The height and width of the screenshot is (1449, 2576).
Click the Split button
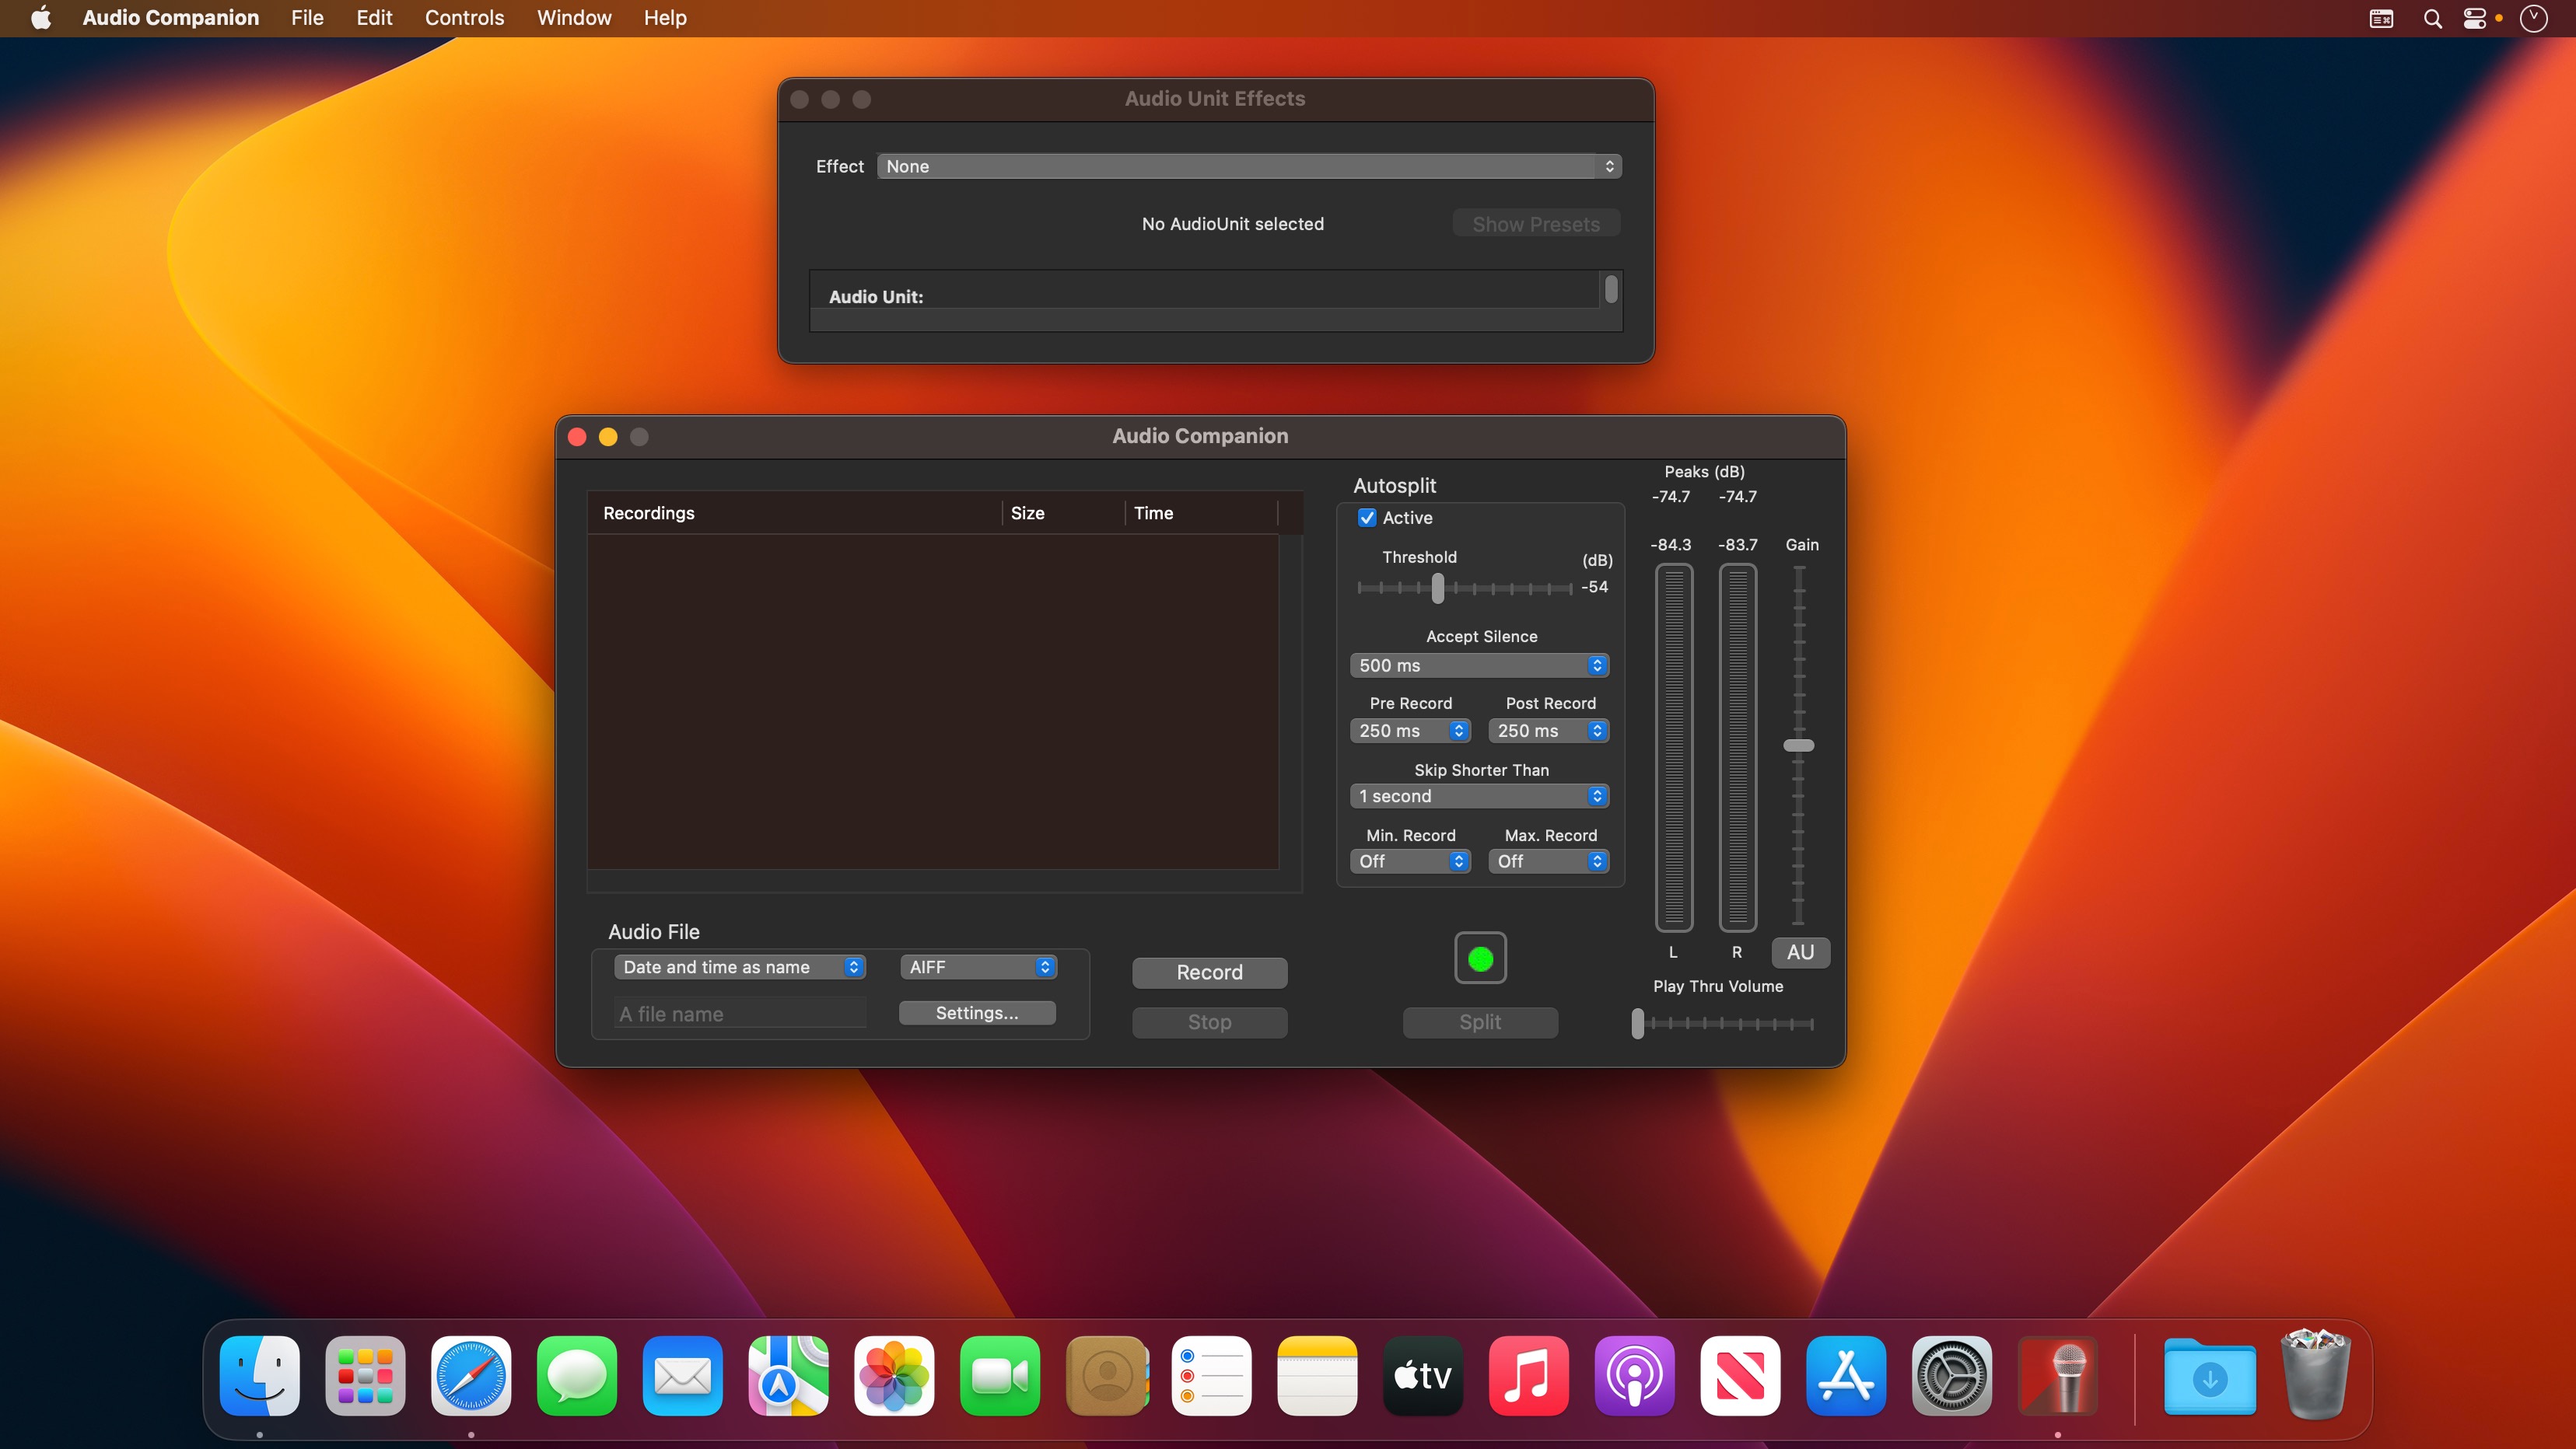pos(1480,1022)
